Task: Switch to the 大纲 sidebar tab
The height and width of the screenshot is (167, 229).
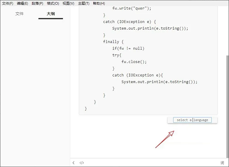Action: coord(51,14)
